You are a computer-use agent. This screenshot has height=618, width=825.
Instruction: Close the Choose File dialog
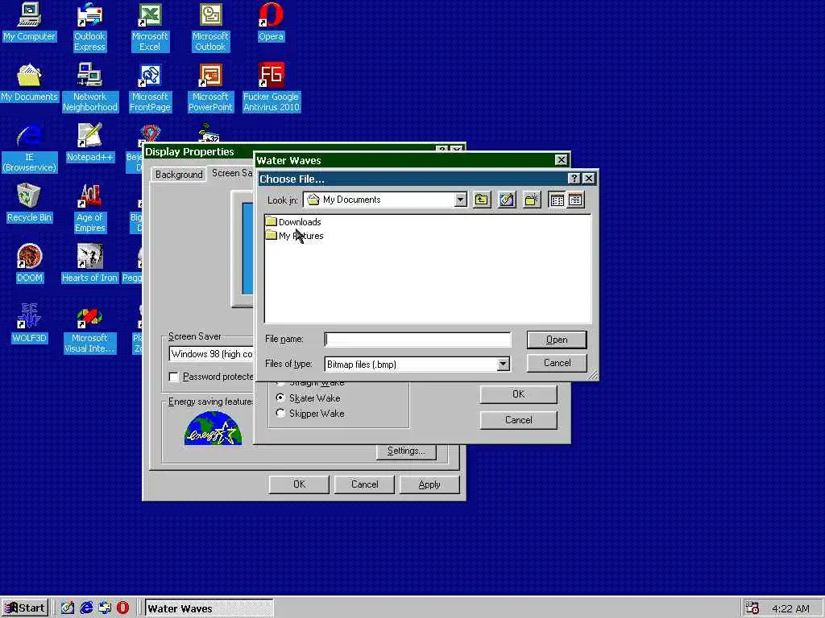589,179
